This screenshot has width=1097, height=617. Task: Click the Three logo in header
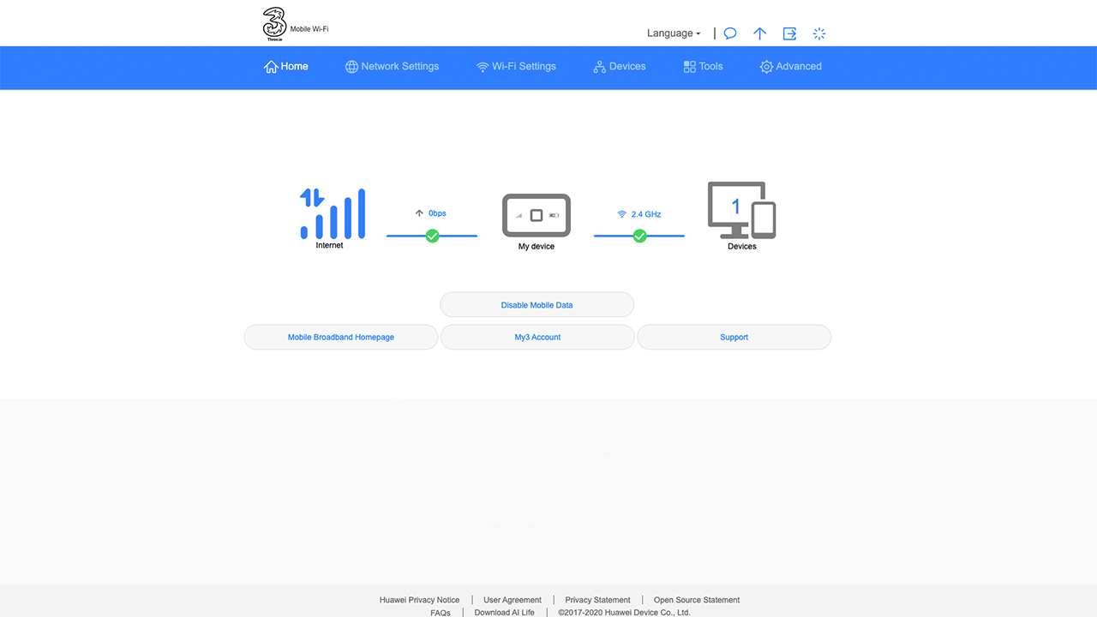pyautogui.click(x=274, y=24)
